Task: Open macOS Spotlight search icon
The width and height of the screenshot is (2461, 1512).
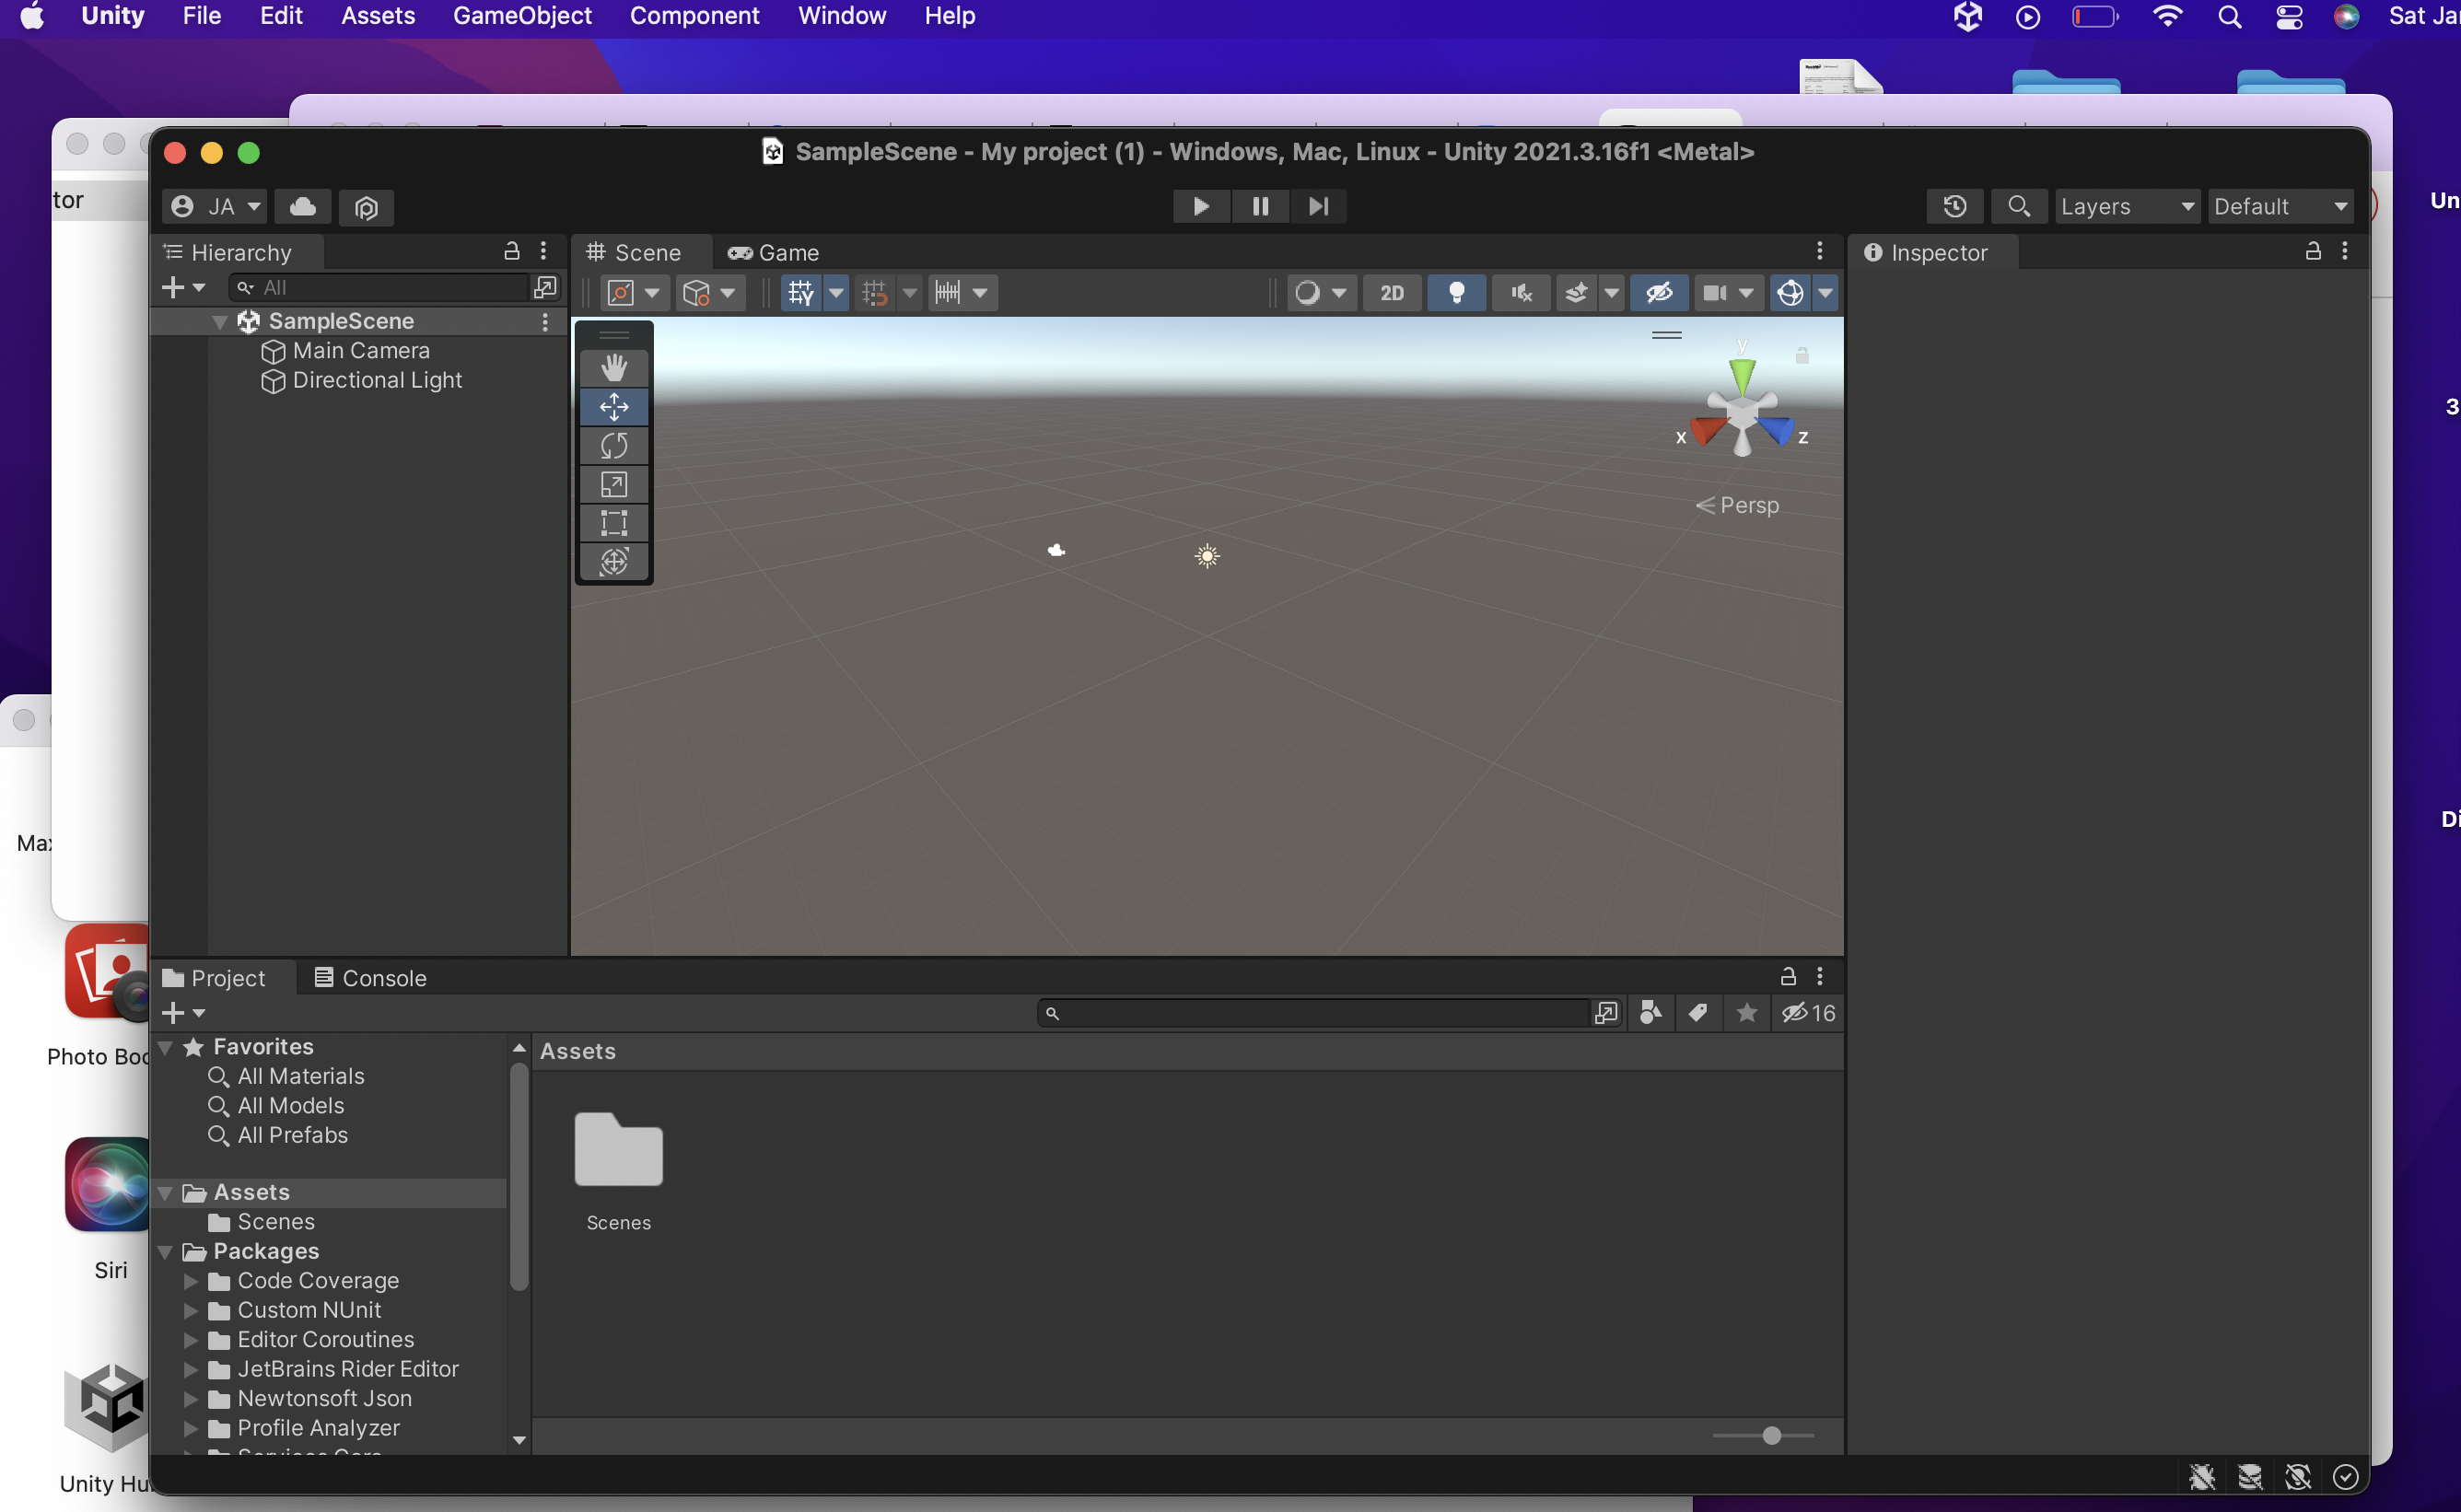Action: [x=2229, y=16]
